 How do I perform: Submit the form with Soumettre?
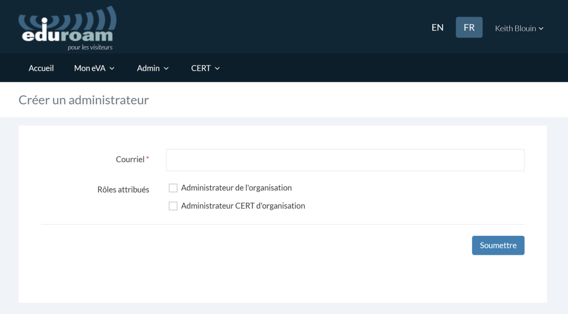(498, 245)
